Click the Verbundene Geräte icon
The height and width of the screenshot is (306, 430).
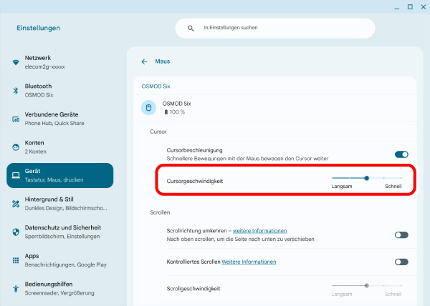(16, 119)
